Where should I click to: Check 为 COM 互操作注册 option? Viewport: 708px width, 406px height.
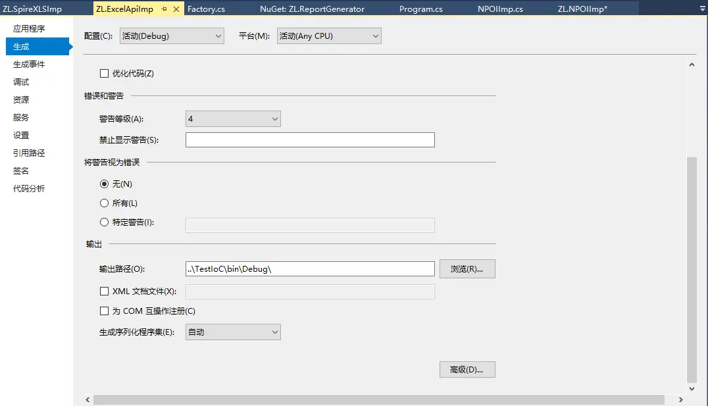(x=104, y=311)
